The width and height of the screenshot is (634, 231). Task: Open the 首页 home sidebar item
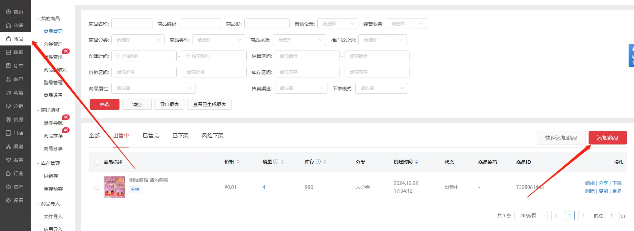(x=15, y=12)
